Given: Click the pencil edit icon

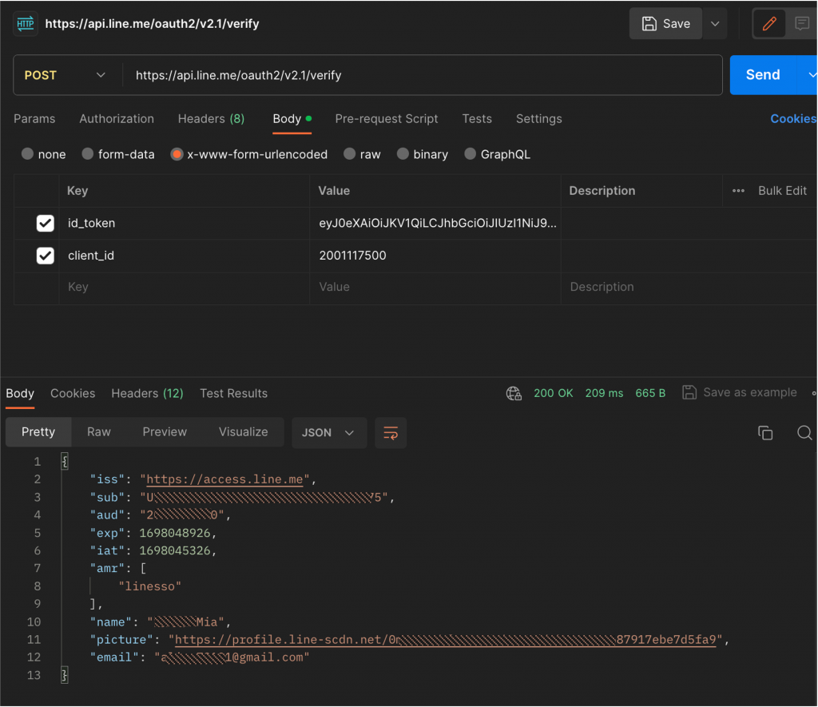Looking at the screenshot, I should click(x=769, y=23).
